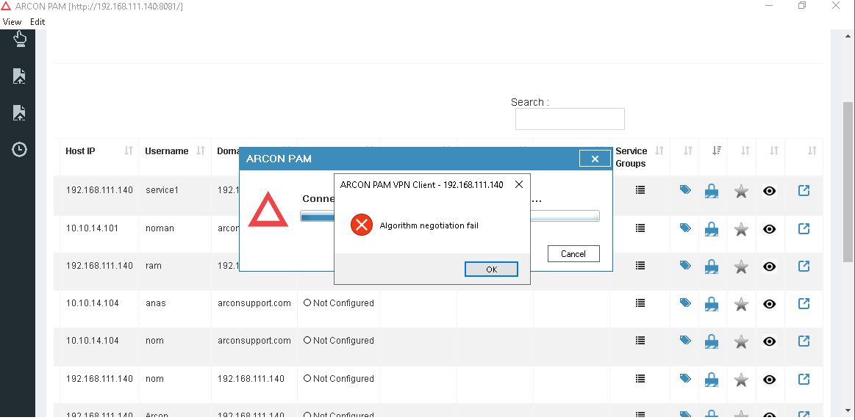The image size is (855, 420).
Task: Click the red error icon in VPN dialog
Action: (361, 225)
